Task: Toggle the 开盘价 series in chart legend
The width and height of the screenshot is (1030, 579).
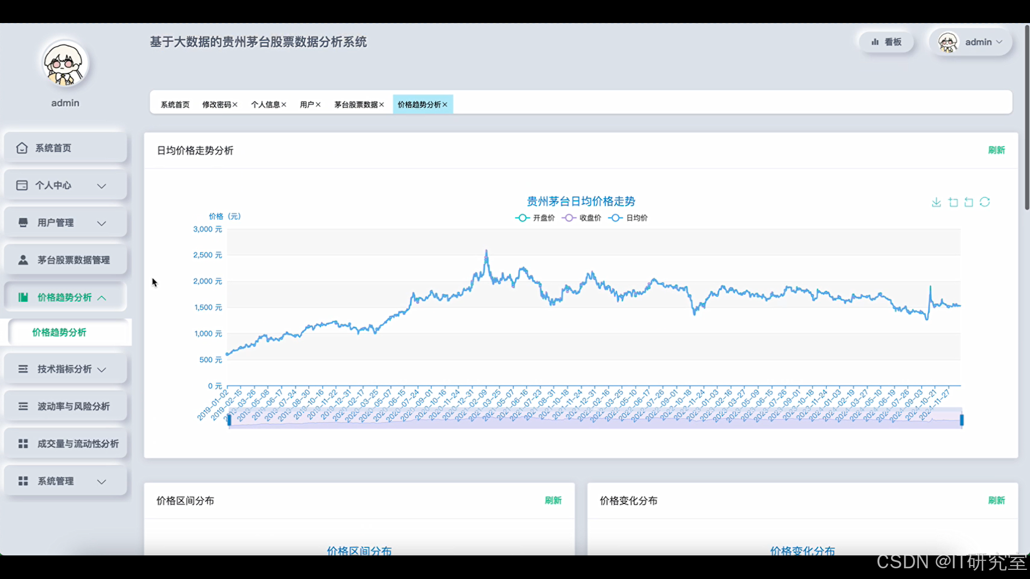Action: [x=535, y=218]
